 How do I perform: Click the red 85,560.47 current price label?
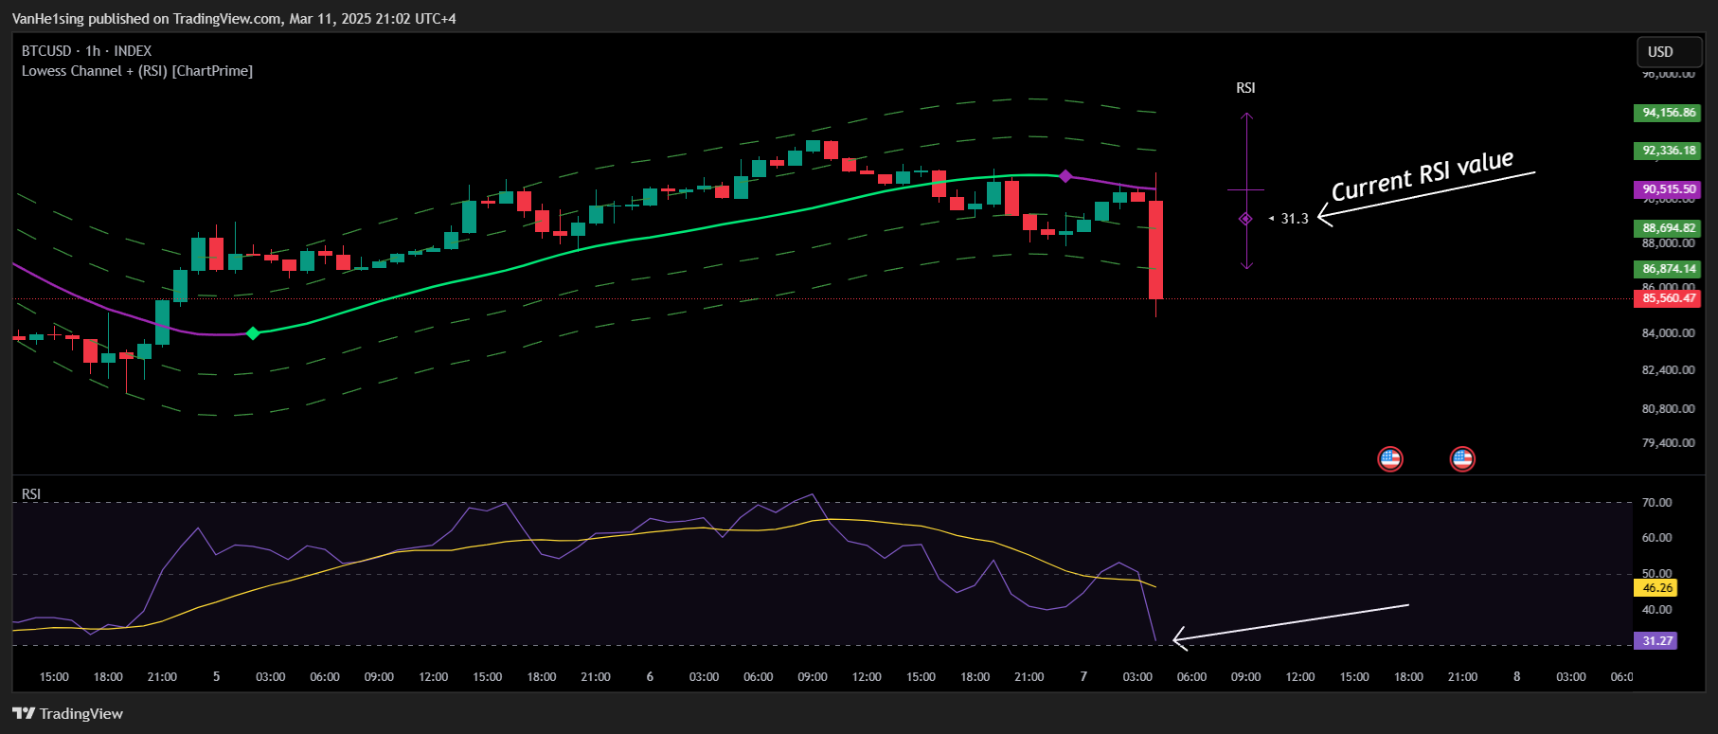[x=1668, y=298]
